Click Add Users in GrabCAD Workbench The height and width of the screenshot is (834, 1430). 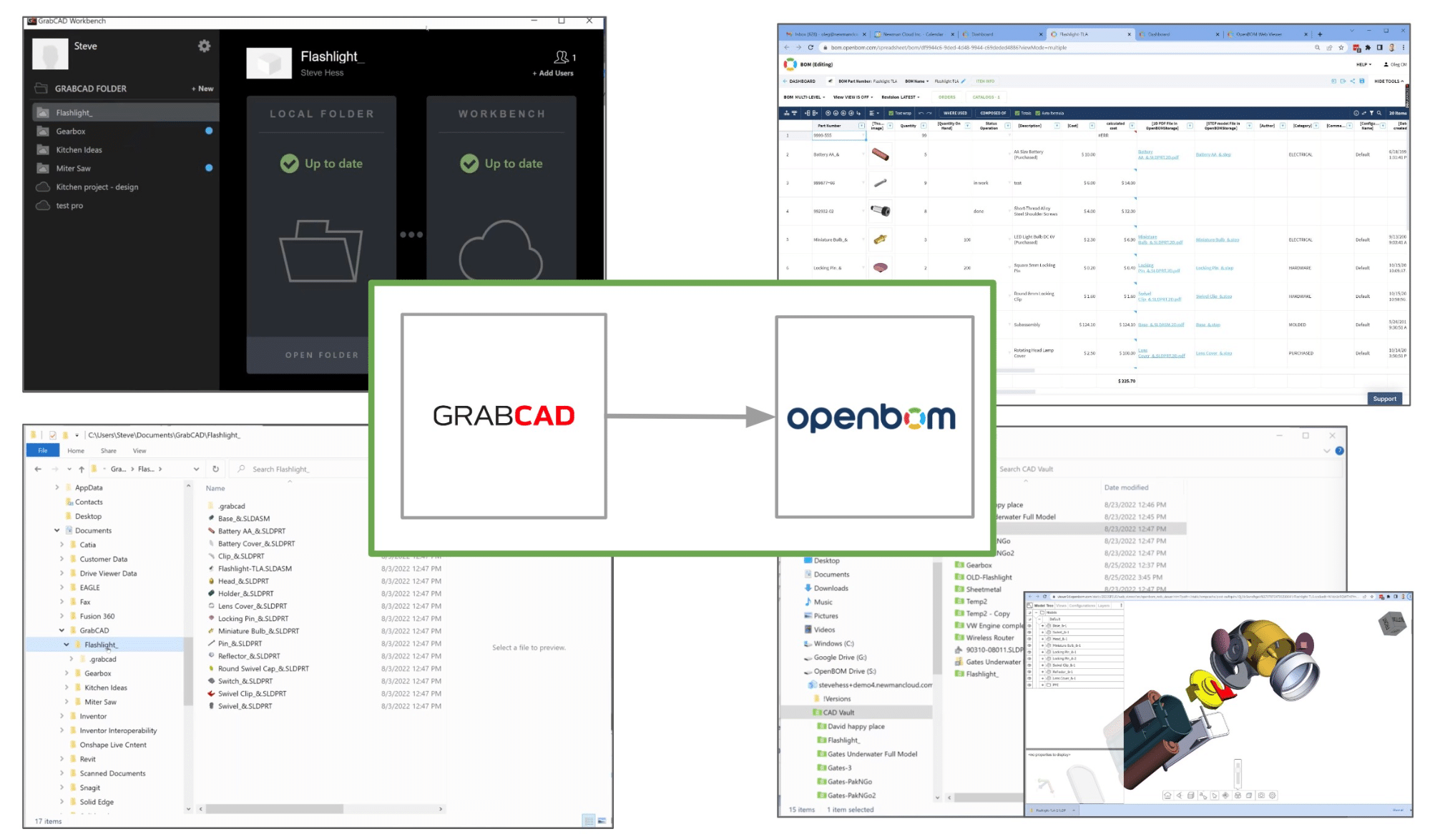click(553, 73)
